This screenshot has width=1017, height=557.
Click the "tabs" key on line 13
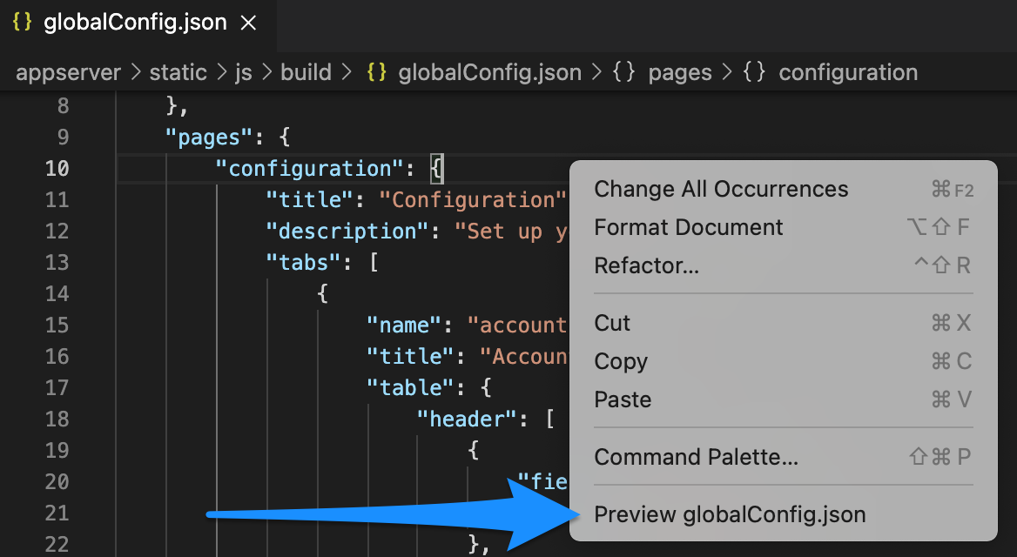[x=304, y=263]
